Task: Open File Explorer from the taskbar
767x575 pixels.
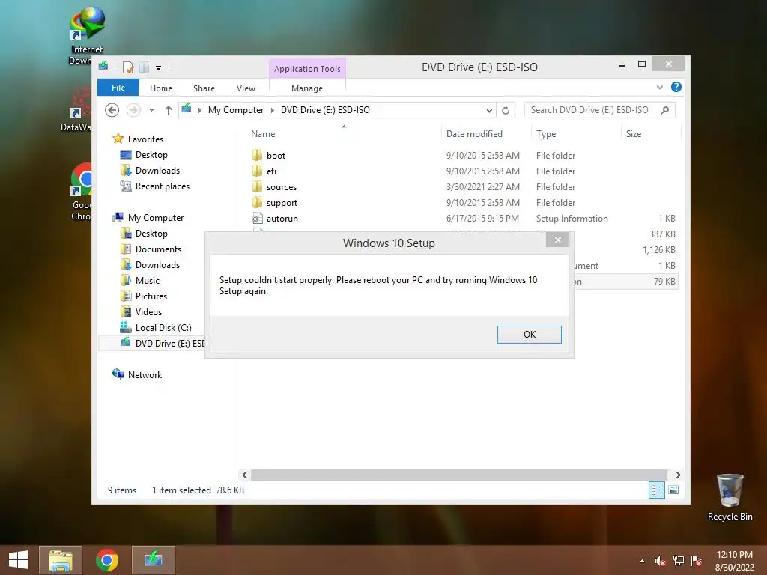Action: [61, 560]
